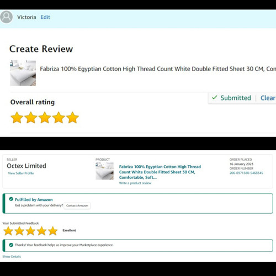Screen dimensions: 276x276
Task: Click fourth star of Your Submitted Feedback
Action: coord(42,231)
